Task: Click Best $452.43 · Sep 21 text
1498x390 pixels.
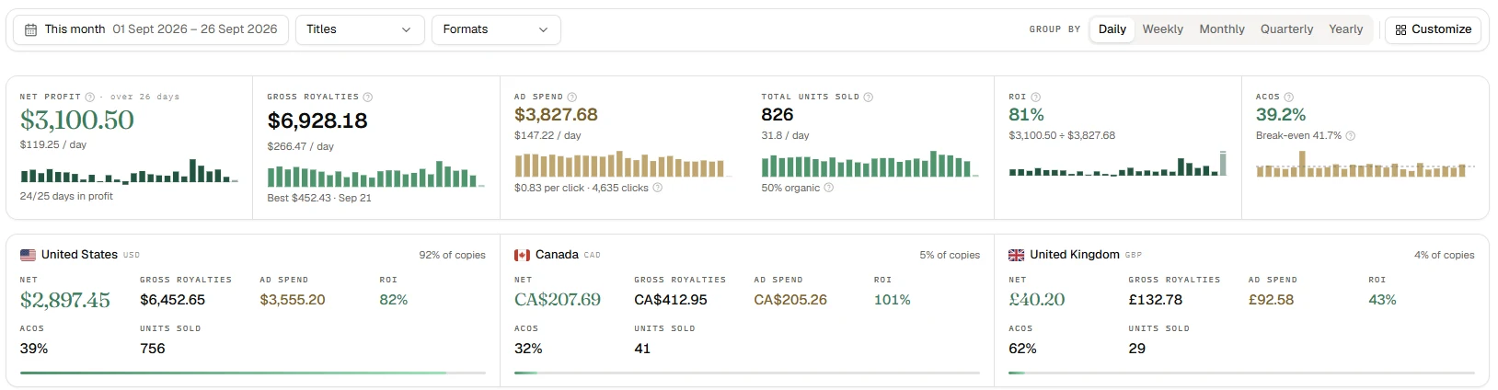Action: point(319,198)
